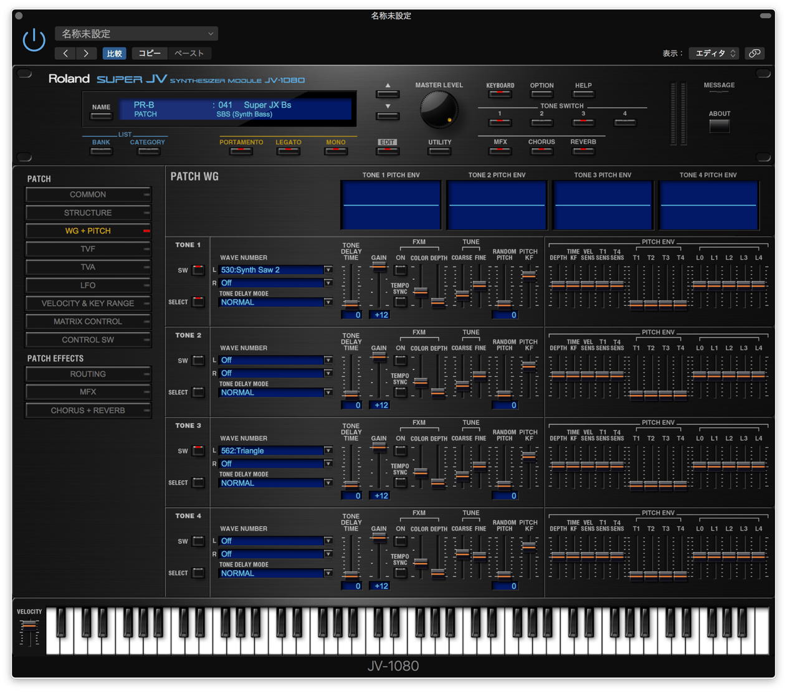Click the ABOUT button under MESSAGE
The height and width of the screenshot is (692, 787).
click(x=718, y=125)
